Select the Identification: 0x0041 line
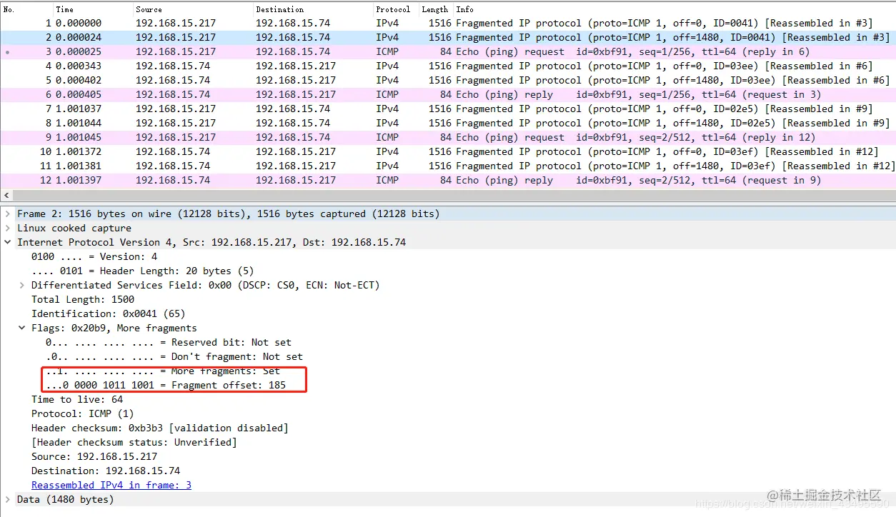896x517 pixels. click(109, 313)
